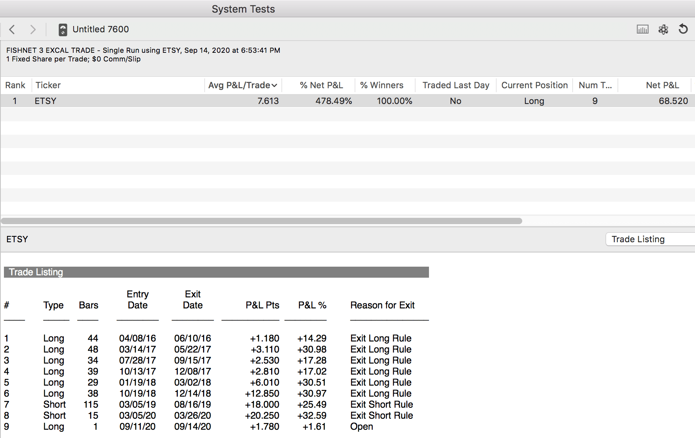Go back with the left chevron button
This screenshot has height=438, width=695.
tap(12, 30)
